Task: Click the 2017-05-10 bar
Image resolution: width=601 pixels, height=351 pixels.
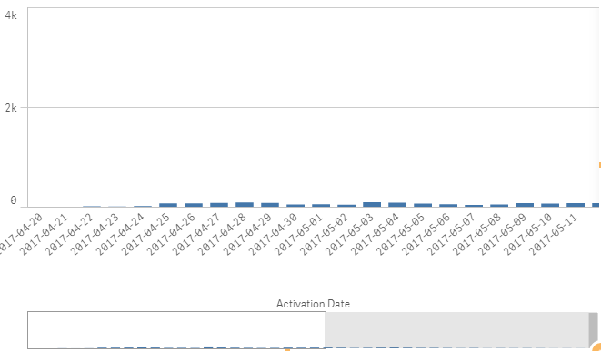Action: pyautogui.click(x=550, y=205)
